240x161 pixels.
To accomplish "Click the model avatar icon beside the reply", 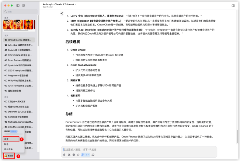I will tap(62, 14).
